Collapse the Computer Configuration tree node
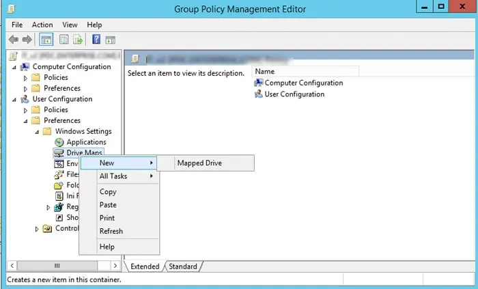 15,67
